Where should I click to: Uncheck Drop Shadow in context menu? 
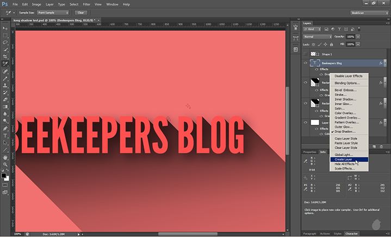(347, 131)
